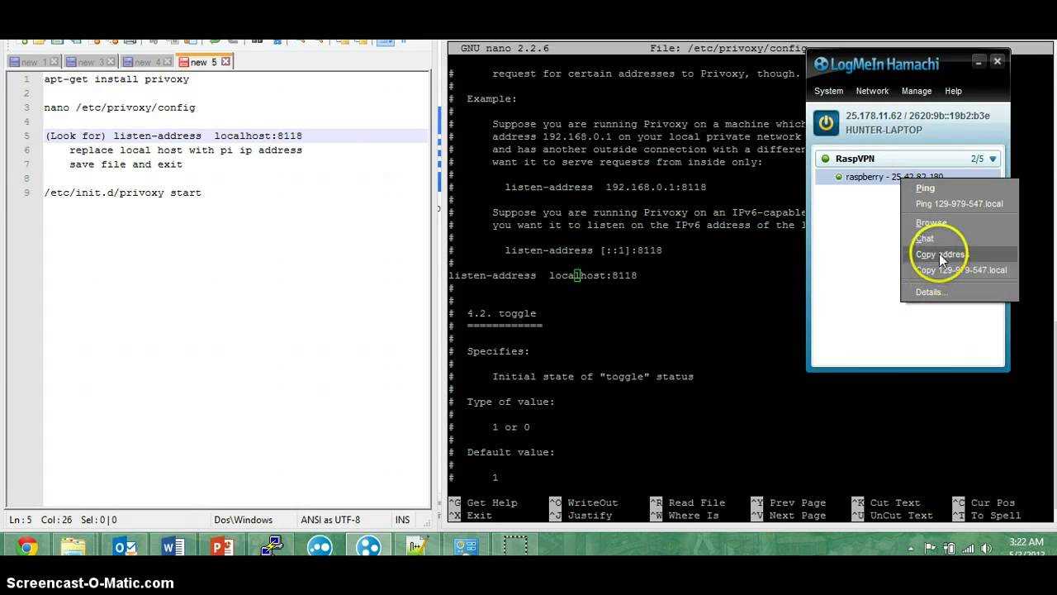The image size is (1057, 595).
Task: Open the Hamachi Manage menu
Action: click(x=916, y=91)
